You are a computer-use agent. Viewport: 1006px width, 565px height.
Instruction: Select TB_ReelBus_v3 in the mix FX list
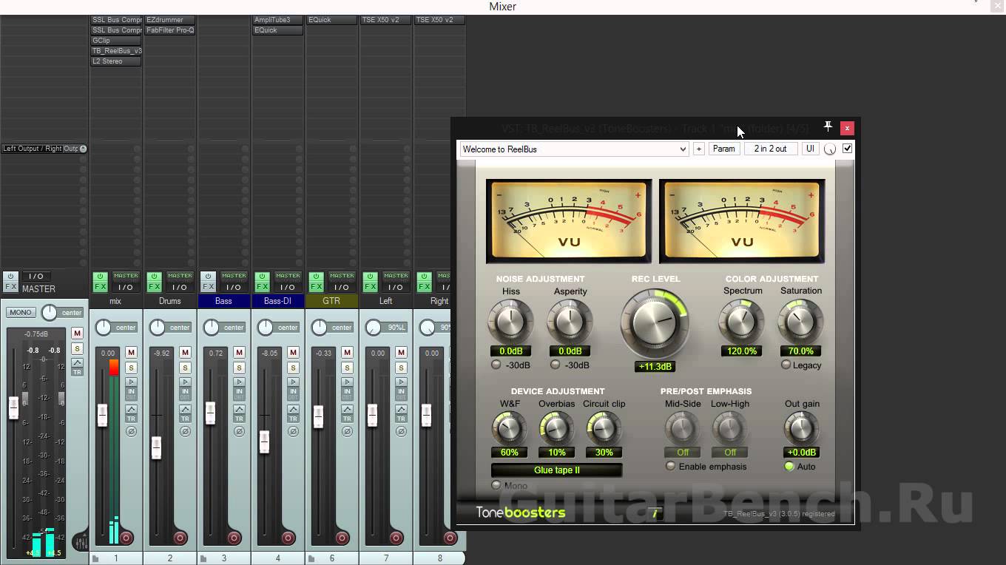(x=116, y=51)
